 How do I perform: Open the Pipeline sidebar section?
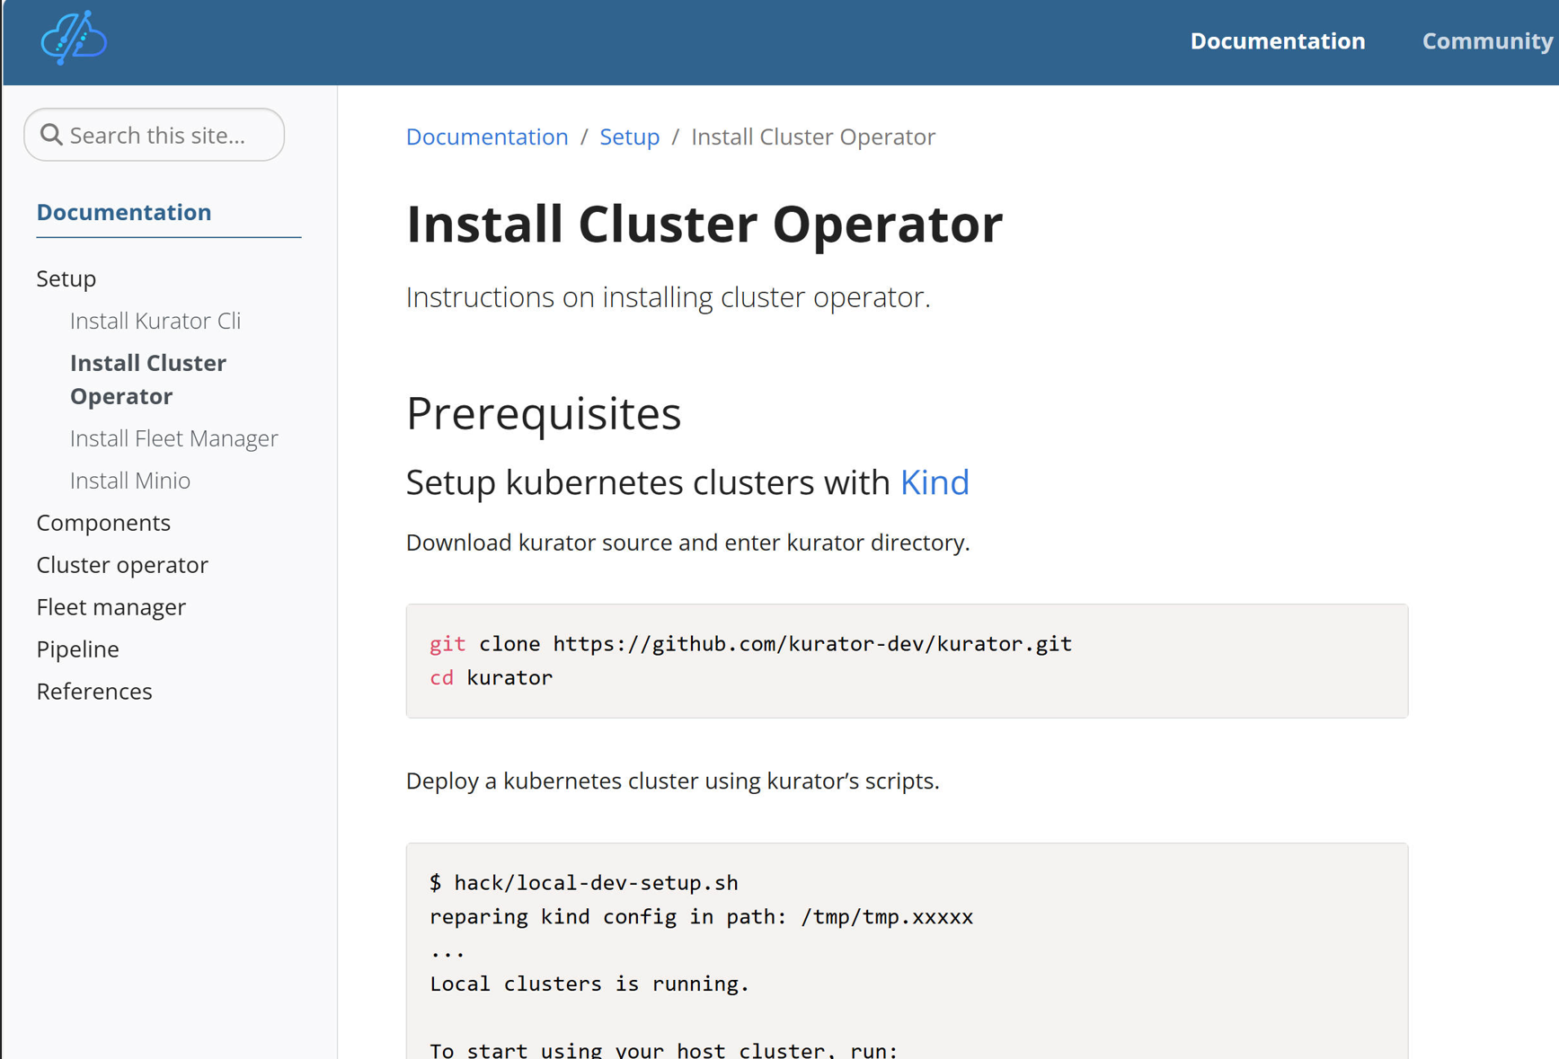pyautogui.click(x=77, y=649)
